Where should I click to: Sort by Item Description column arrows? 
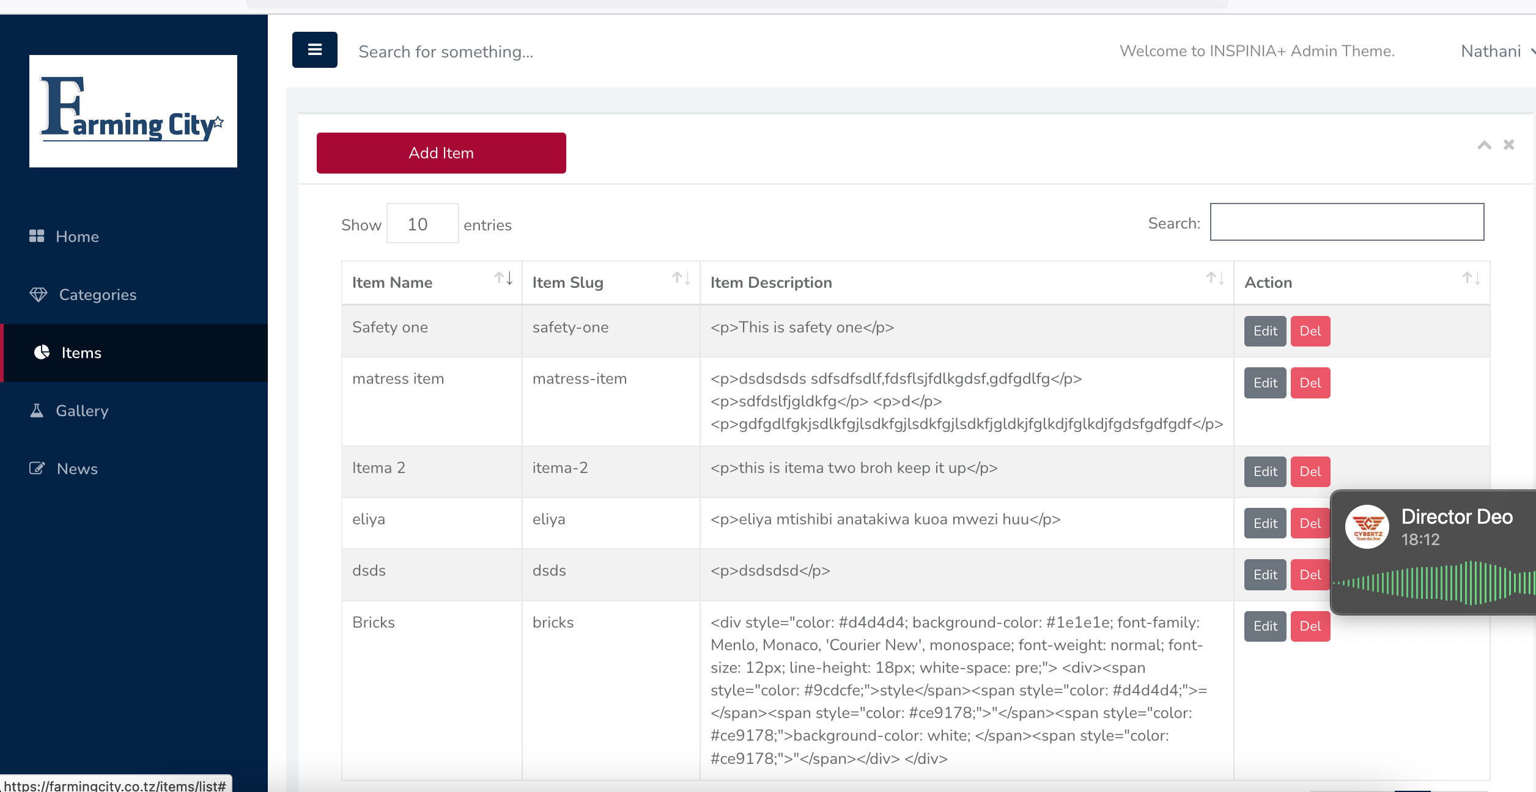coord(1215,279)
